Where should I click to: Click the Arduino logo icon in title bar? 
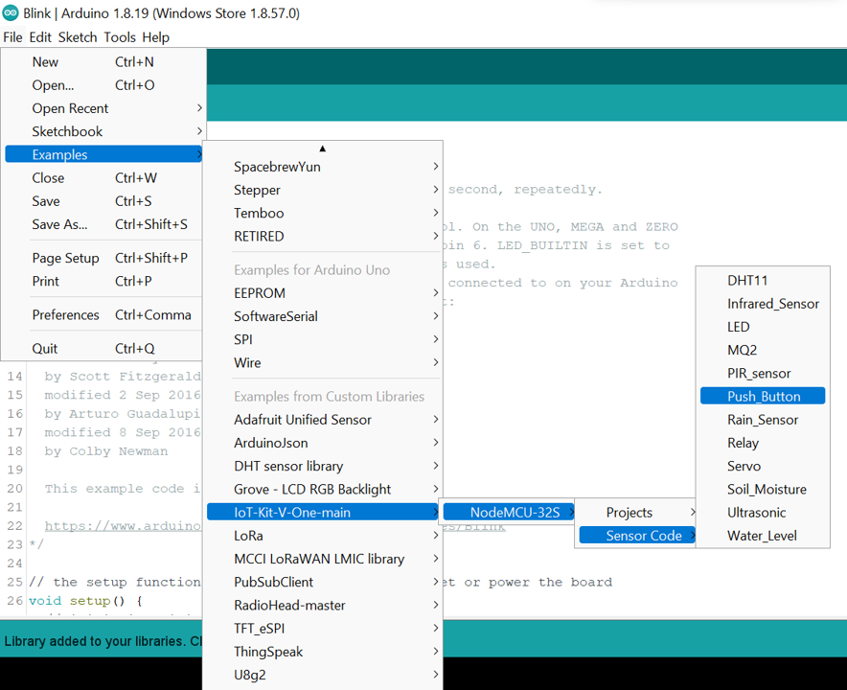11,13
